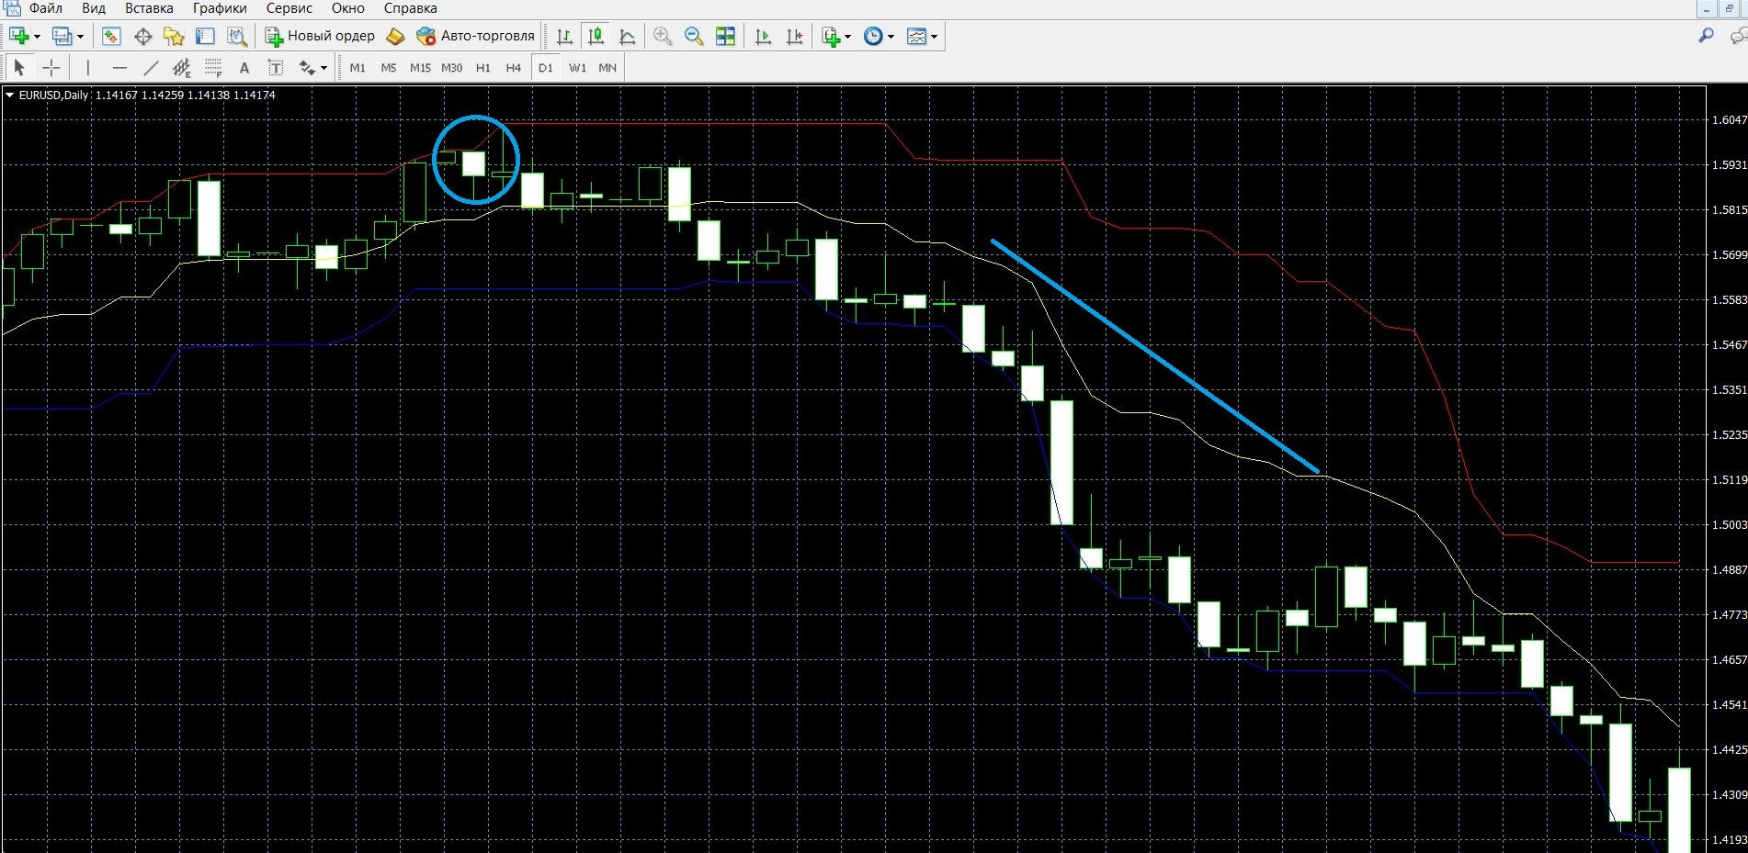Tile chart windows icon
This screenshot has height=853, width=1748.
pos(725,36)
